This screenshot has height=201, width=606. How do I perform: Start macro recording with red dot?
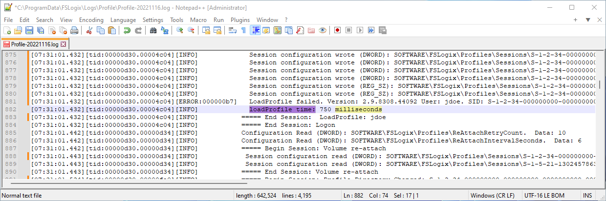coord(337,30)
